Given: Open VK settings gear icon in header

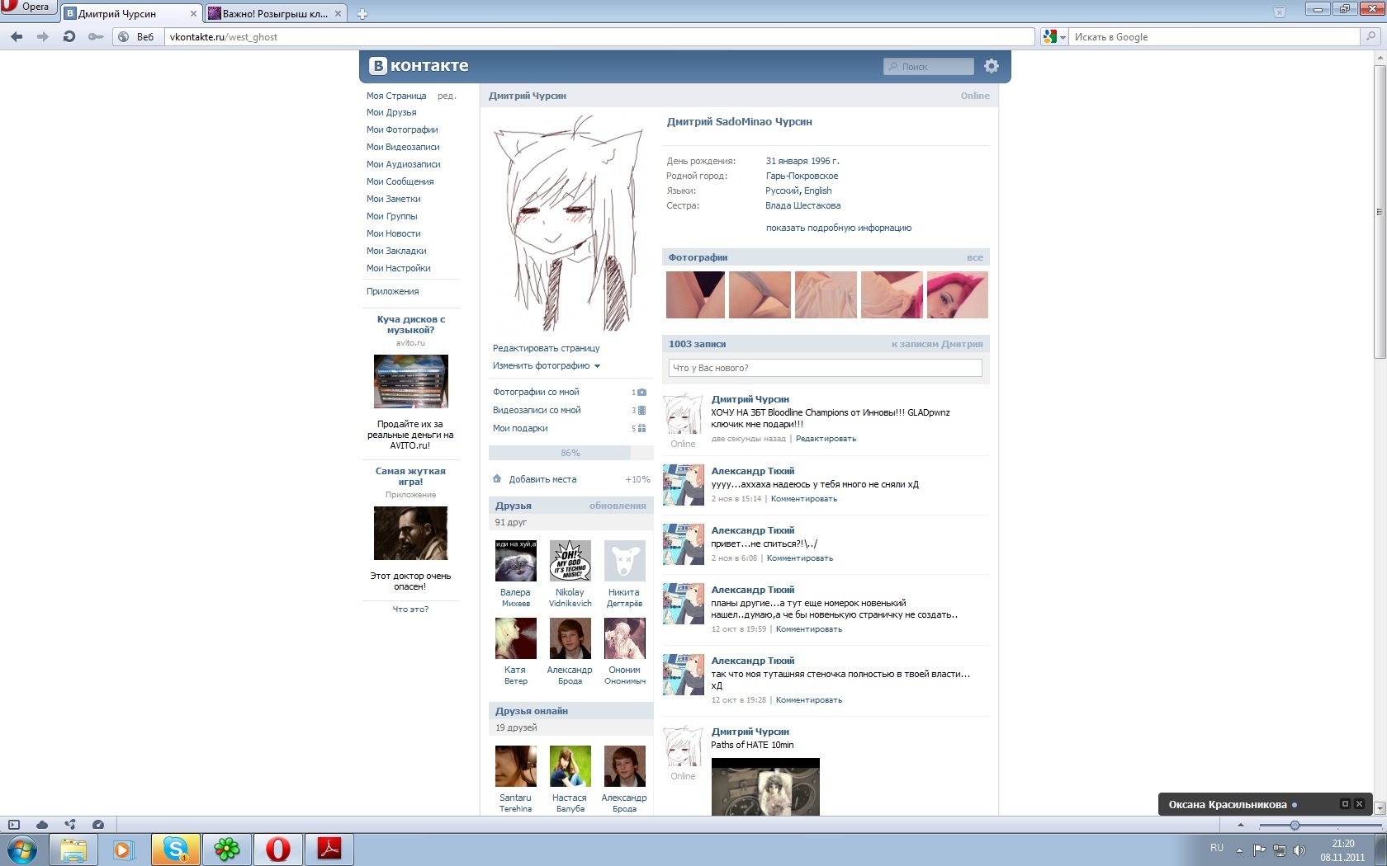Looking at the screenshot, I should coord(992,66).
